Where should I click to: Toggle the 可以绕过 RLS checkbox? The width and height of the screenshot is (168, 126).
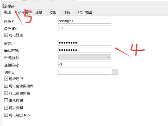click(6, 115)
